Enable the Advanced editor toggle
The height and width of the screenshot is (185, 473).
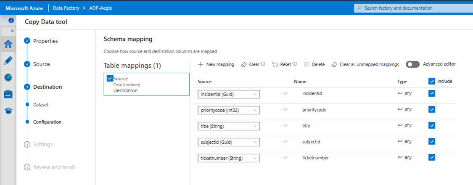(x=412, y=64)
